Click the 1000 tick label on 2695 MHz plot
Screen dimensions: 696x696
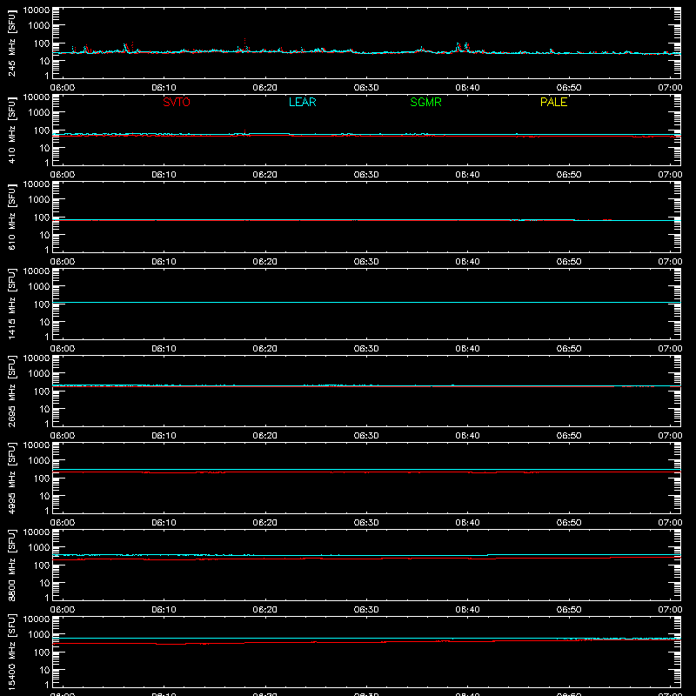click(39, 374)
